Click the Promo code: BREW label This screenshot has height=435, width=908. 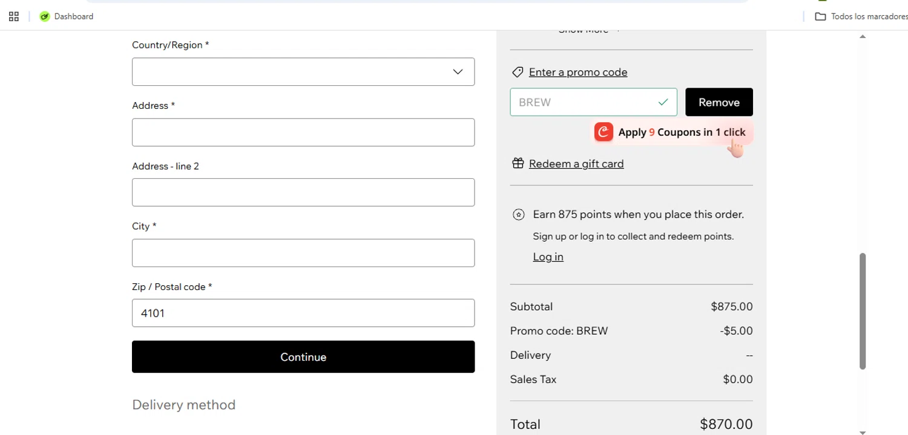pos(559,330)
